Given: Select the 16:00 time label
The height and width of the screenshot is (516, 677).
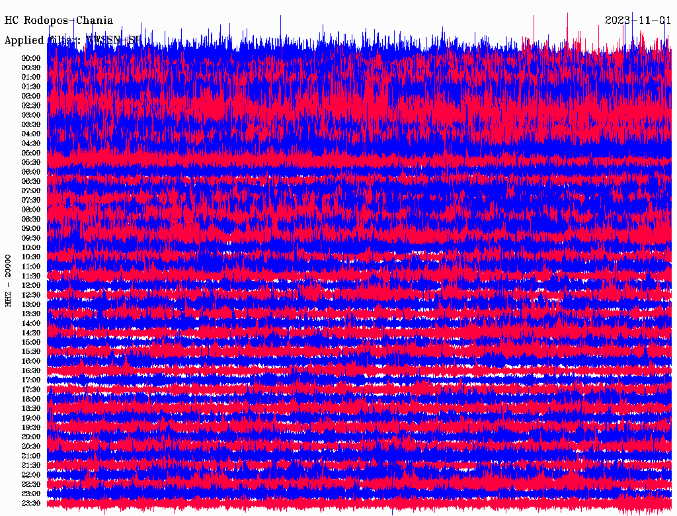Looking at the screenshot, I should click(30, 361).
